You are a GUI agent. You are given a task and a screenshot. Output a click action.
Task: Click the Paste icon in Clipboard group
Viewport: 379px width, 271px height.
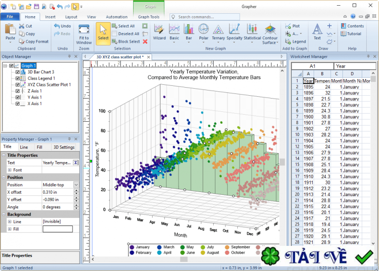coord(10,29)
